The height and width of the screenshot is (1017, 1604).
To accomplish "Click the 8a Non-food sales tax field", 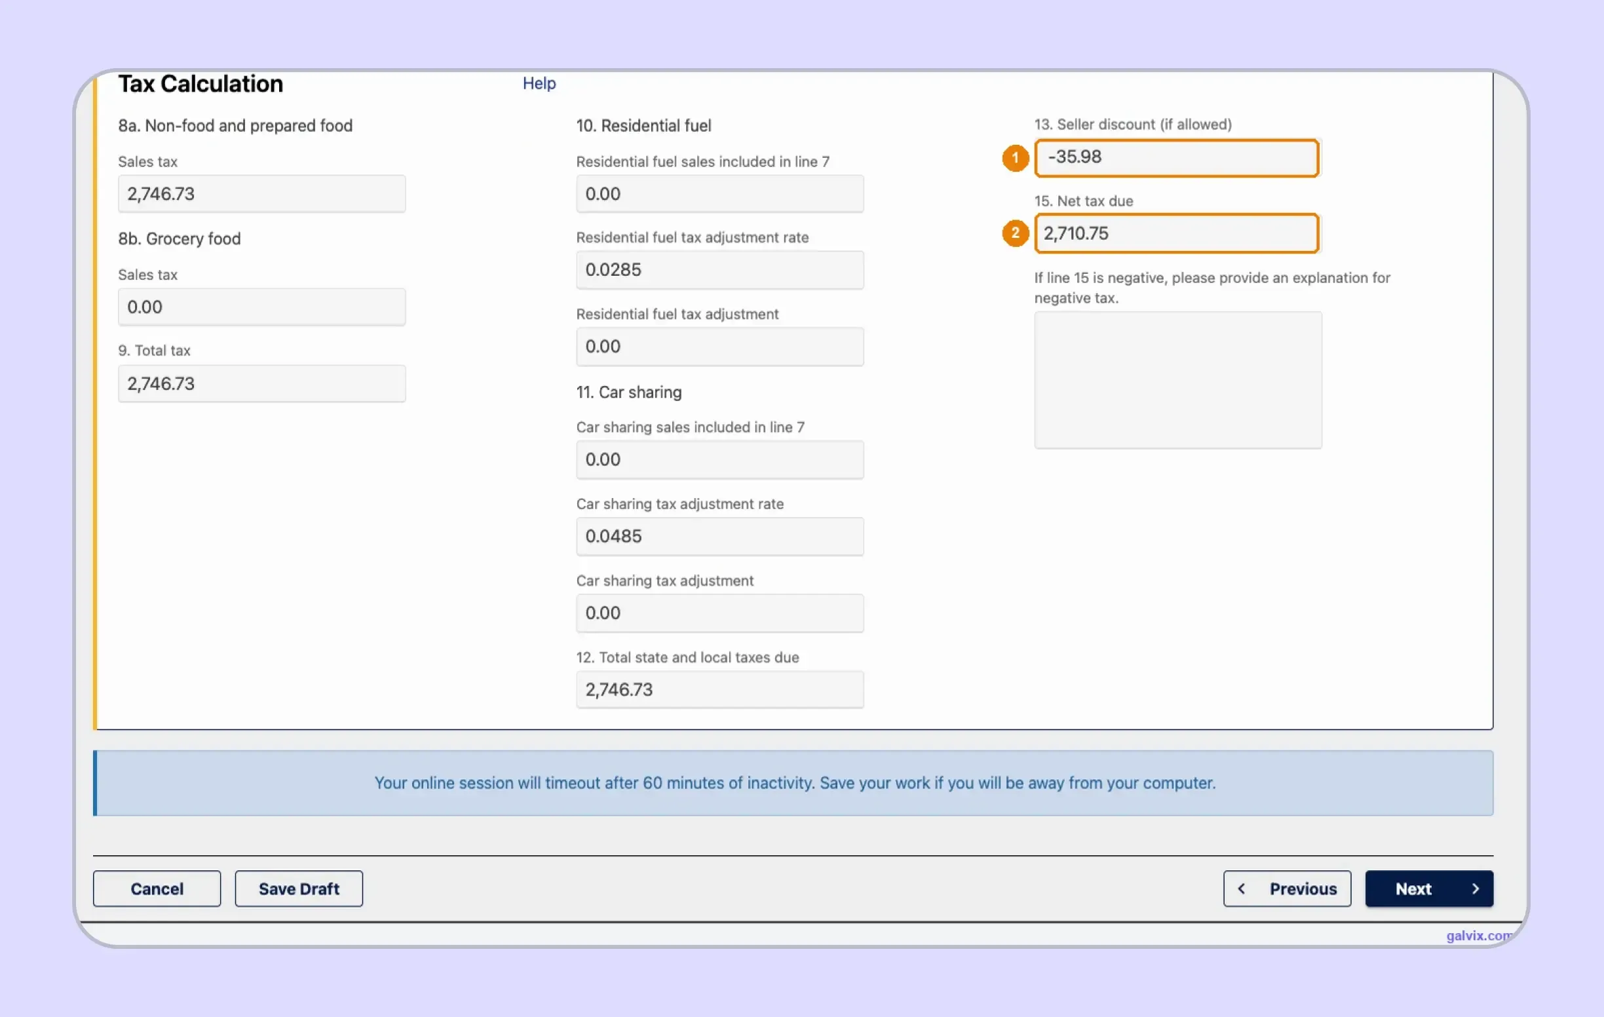I will 262,194.
